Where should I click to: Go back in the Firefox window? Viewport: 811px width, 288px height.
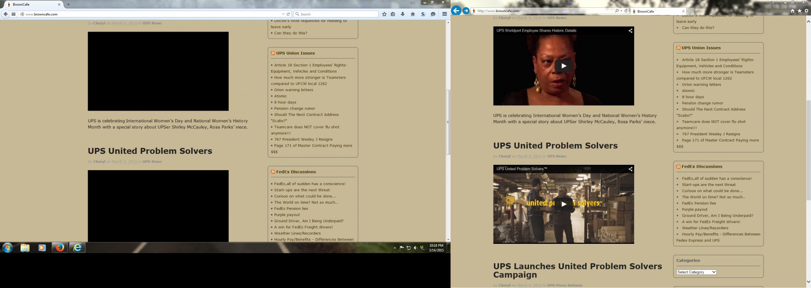point(6,14)
